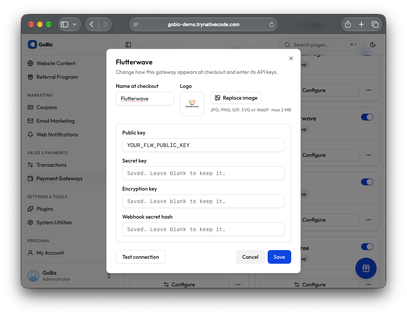Toggle the app sidebar panel icon

(128, 45)
